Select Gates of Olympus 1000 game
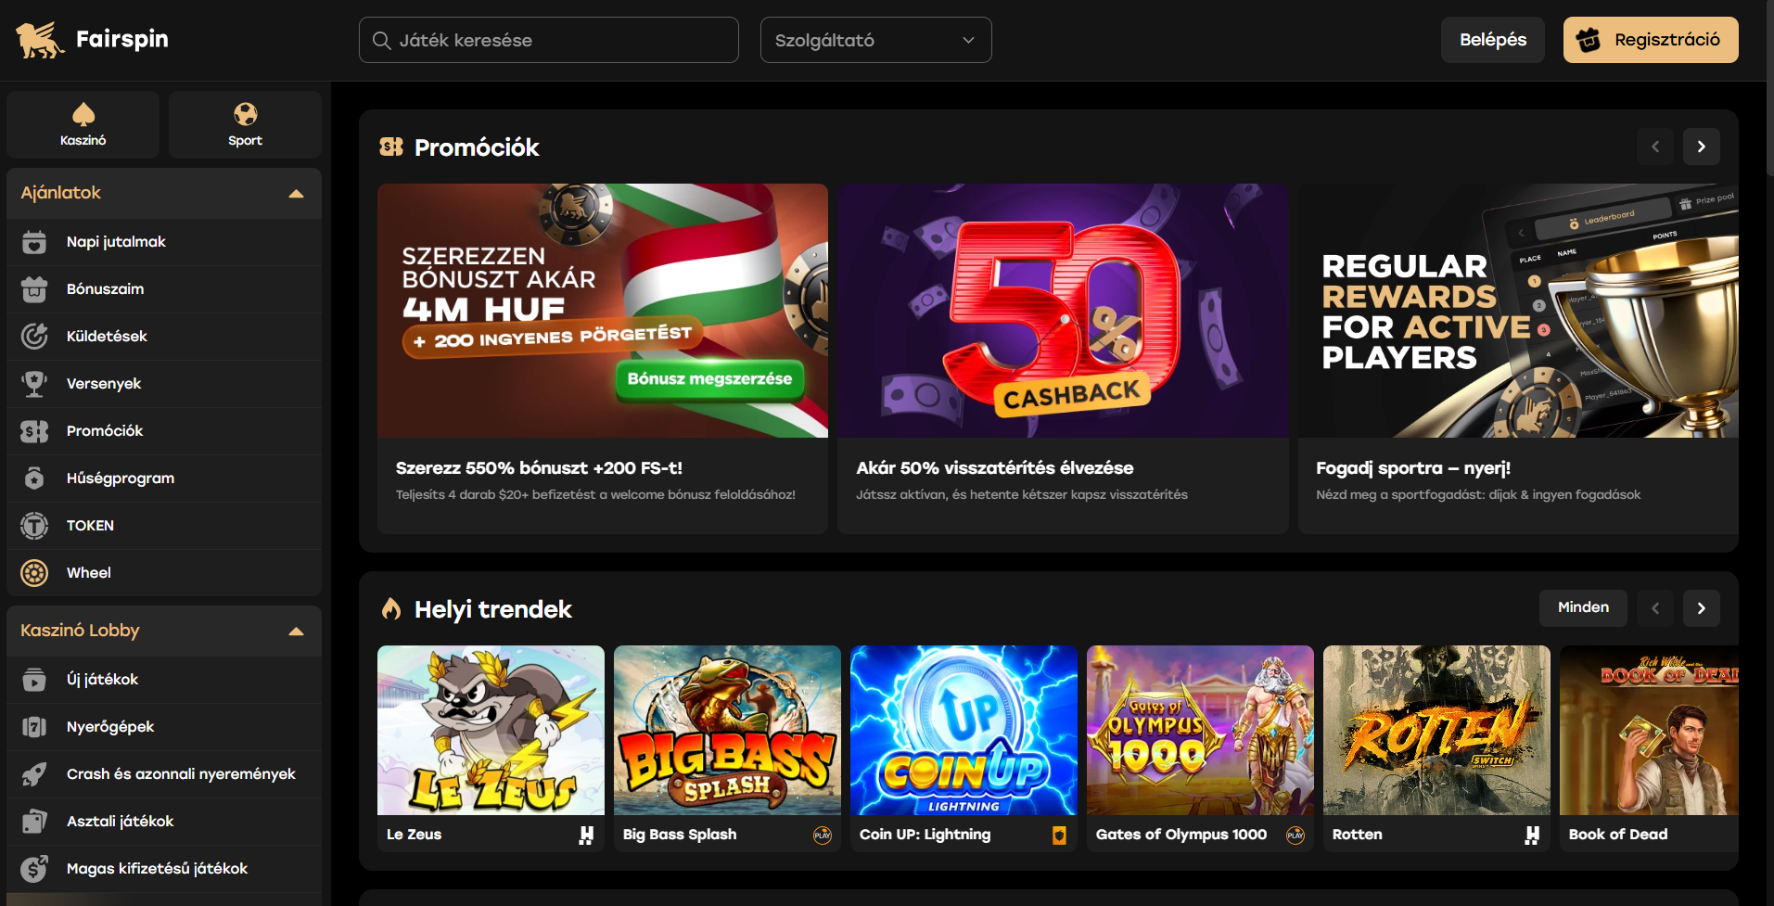1774x906 pixels. [x=1200, y=731]
